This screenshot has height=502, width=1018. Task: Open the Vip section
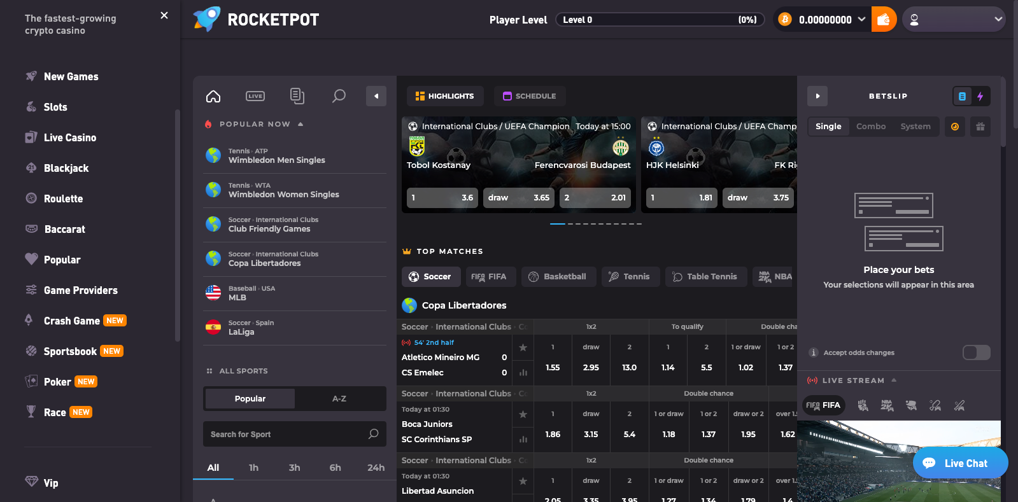click(51, 483)
